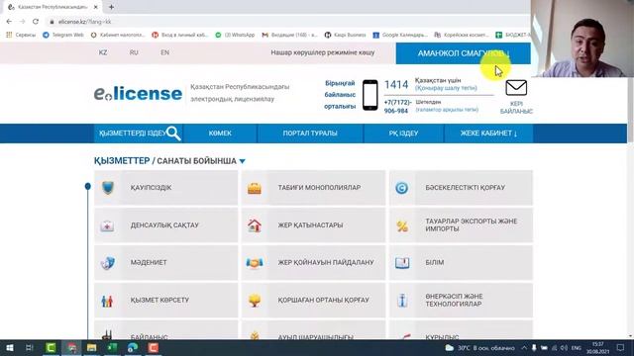Screen dimensions: 634x356
Task: Click the house icon for ЖЕР ҚАТЫНАСТАРЫ
Action: 255,225
